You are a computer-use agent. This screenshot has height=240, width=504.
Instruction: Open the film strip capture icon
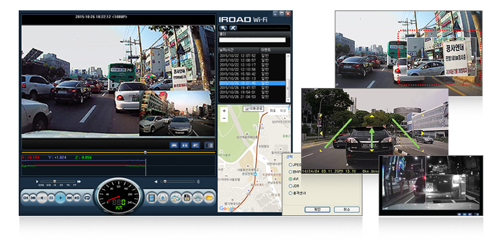[x=151, y=198]
